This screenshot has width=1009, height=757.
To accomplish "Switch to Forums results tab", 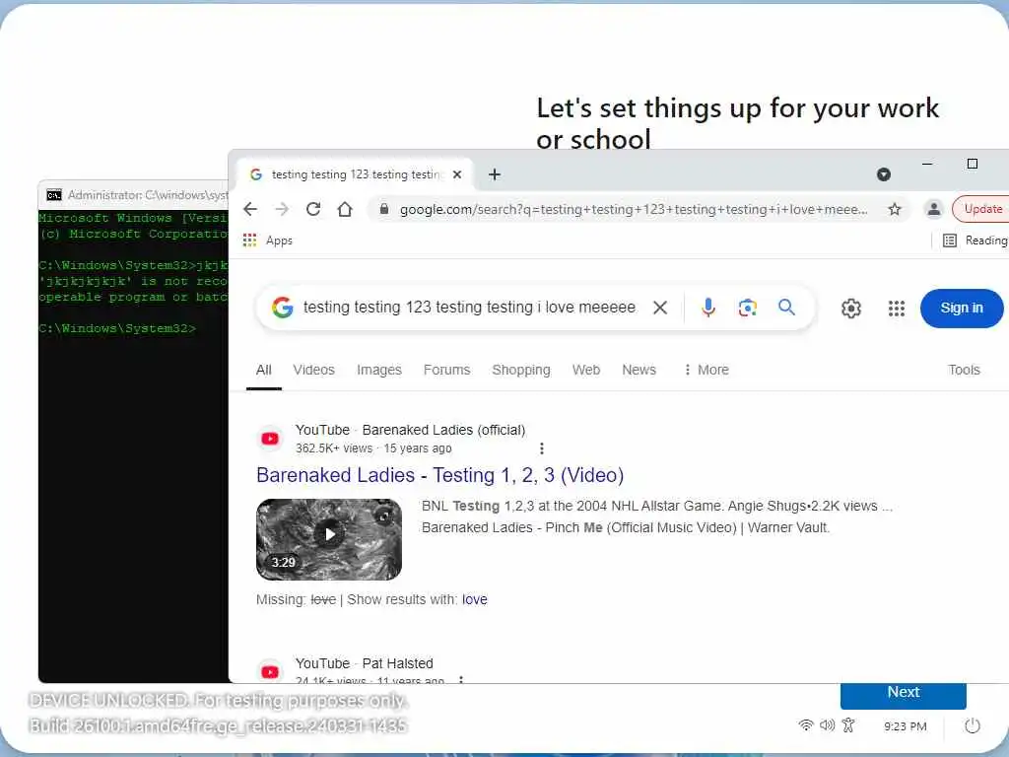I will tap(446, 371).
